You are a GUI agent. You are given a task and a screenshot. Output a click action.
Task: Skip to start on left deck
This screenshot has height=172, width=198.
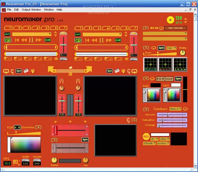pos(17,40)
